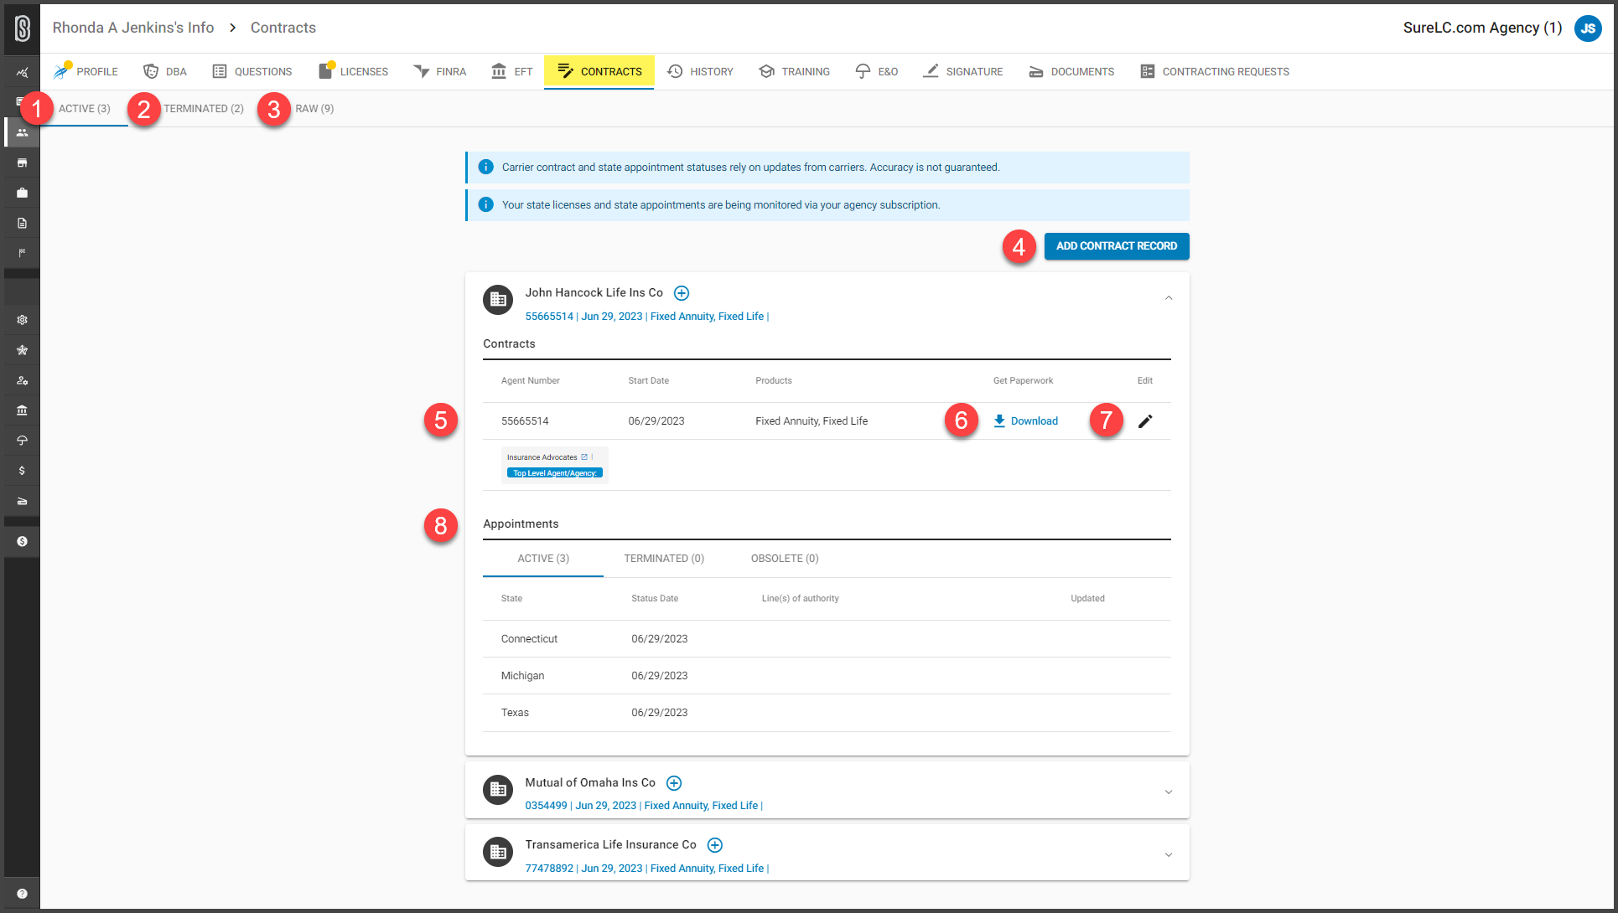1618x913 pixels.
Task: Open the CONTRACTING REQUESTS tab
Action: [x=1215, y=72]
